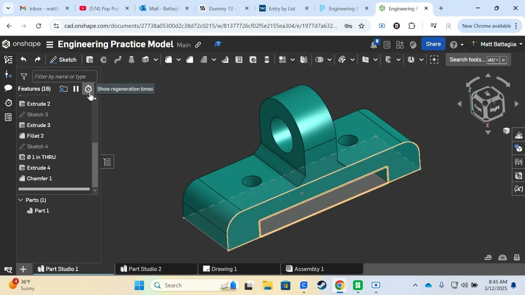Select the Hole tool
This screenshot has height=295, width=525.
tap(253, 60)
